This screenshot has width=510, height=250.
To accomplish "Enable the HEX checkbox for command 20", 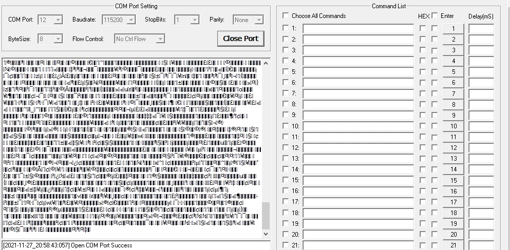I will 423,235.
